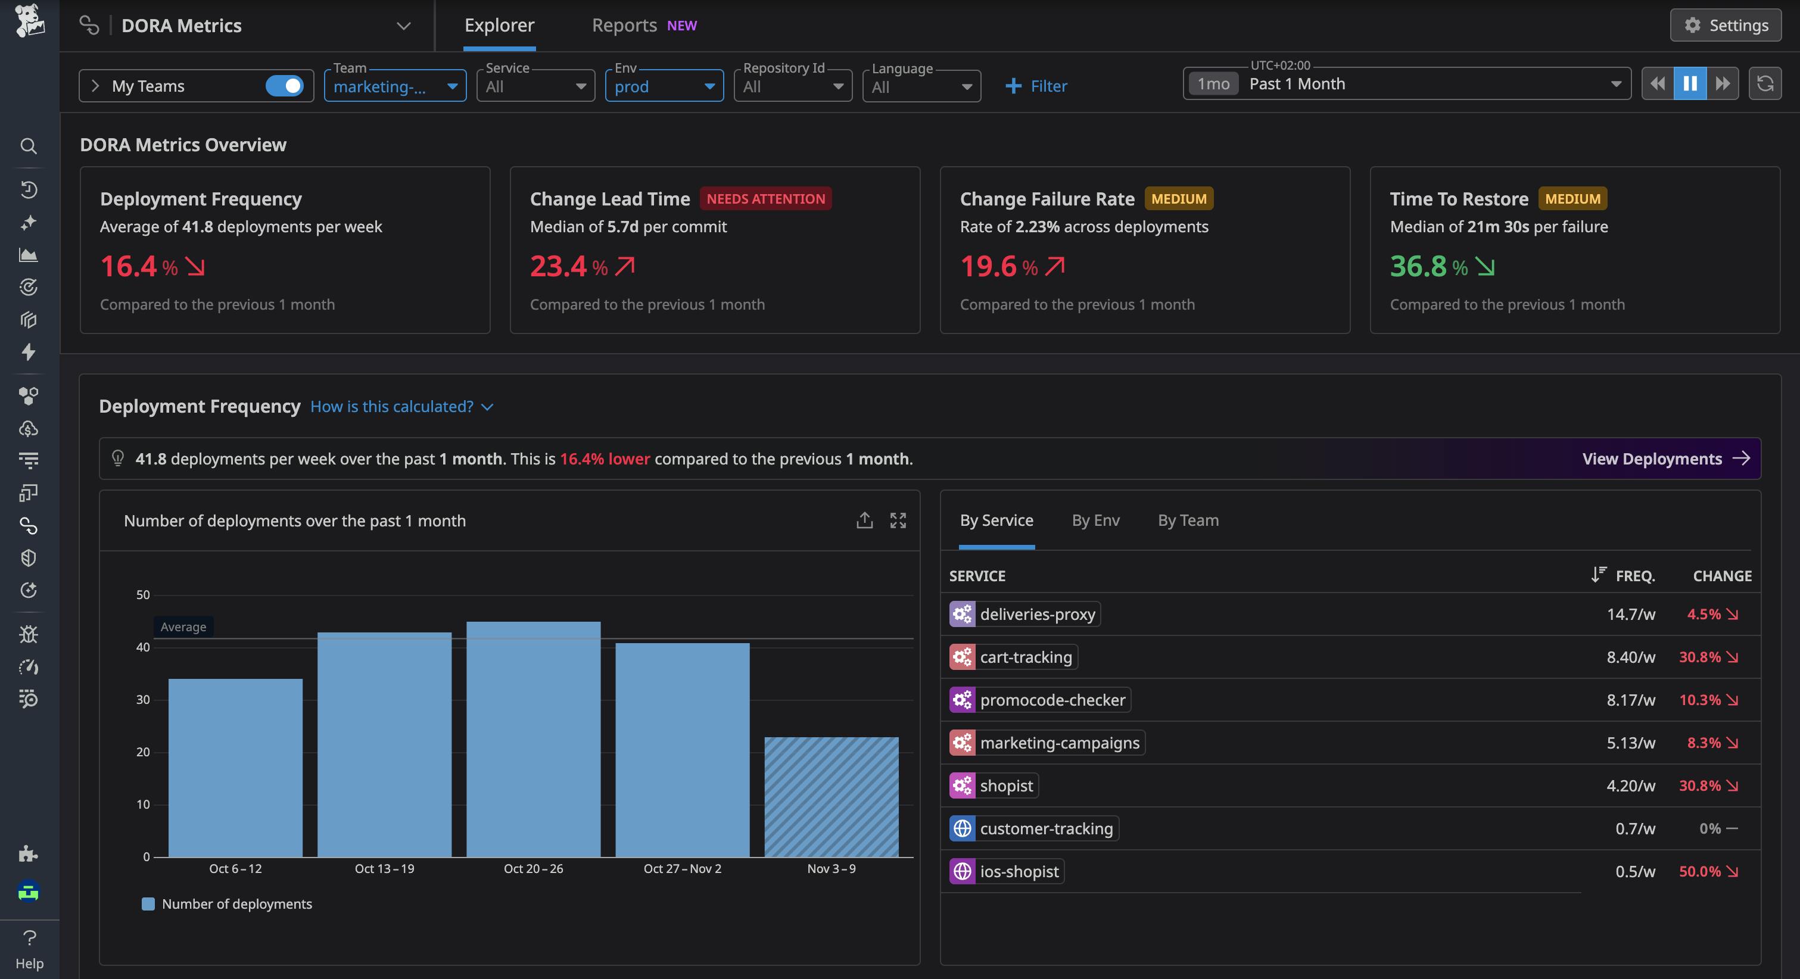
Task: Select the Watchdog history icon in the sidebar
Action: point(28,190)
